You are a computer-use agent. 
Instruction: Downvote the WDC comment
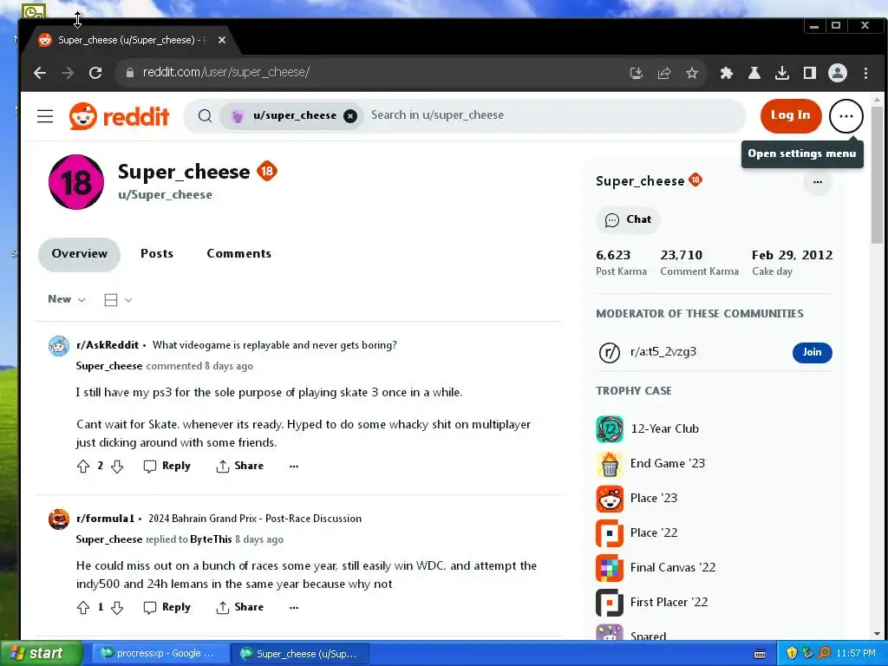[117, 608]
